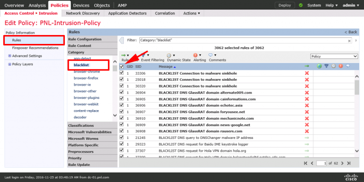Uncheck the rule with SID 33306

(121, 73)
